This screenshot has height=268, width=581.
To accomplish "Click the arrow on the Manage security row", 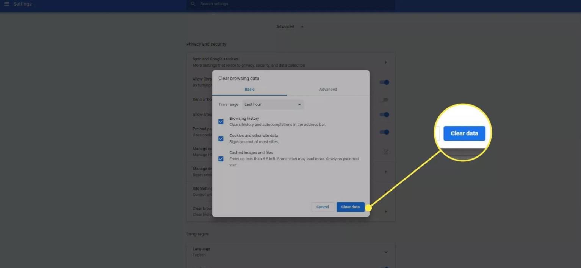I will tap(386, 172).
